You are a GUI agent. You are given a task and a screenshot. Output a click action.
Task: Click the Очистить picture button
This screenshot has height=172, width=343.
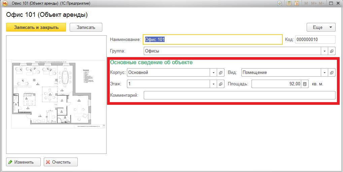point(61,162)
